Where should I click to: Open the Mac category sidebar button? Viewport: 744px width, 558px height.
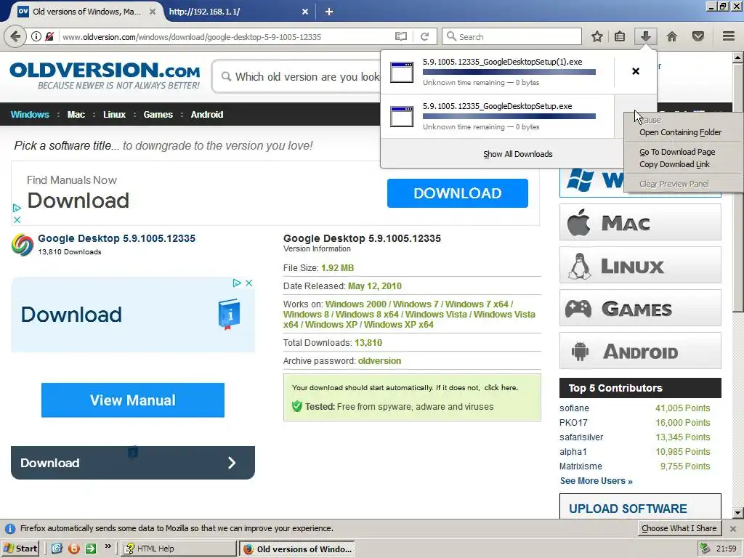coord(640,222)
